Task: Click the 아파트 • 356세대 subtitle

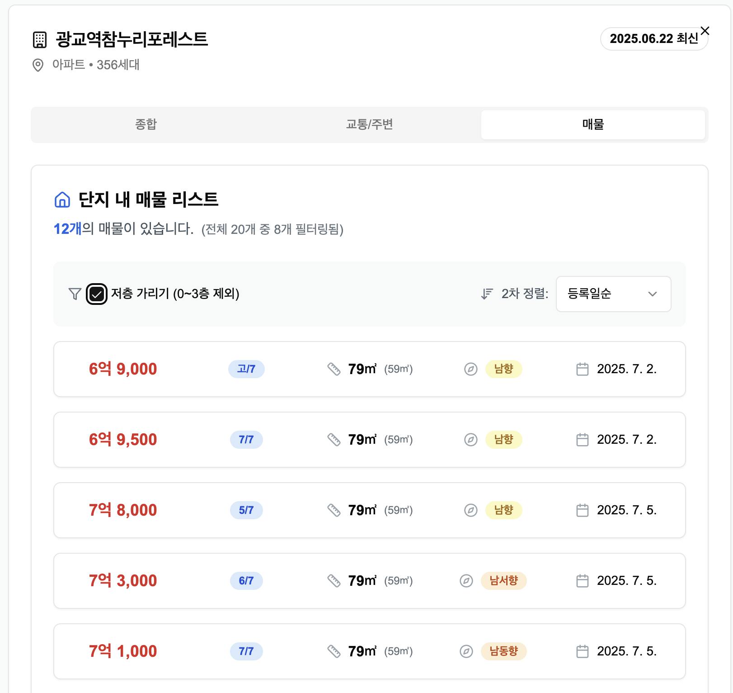Action: tap(96, 65)
